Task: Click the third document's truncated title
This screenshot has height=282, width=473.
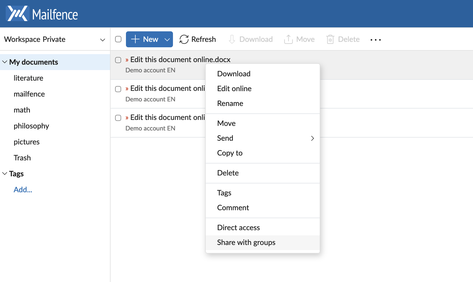Action: pos(168,117)
